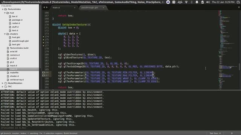Click the bar.d file icon
The width and height of the screenshot is (241, 135).
pyautogui.click(x=10, y=16)
